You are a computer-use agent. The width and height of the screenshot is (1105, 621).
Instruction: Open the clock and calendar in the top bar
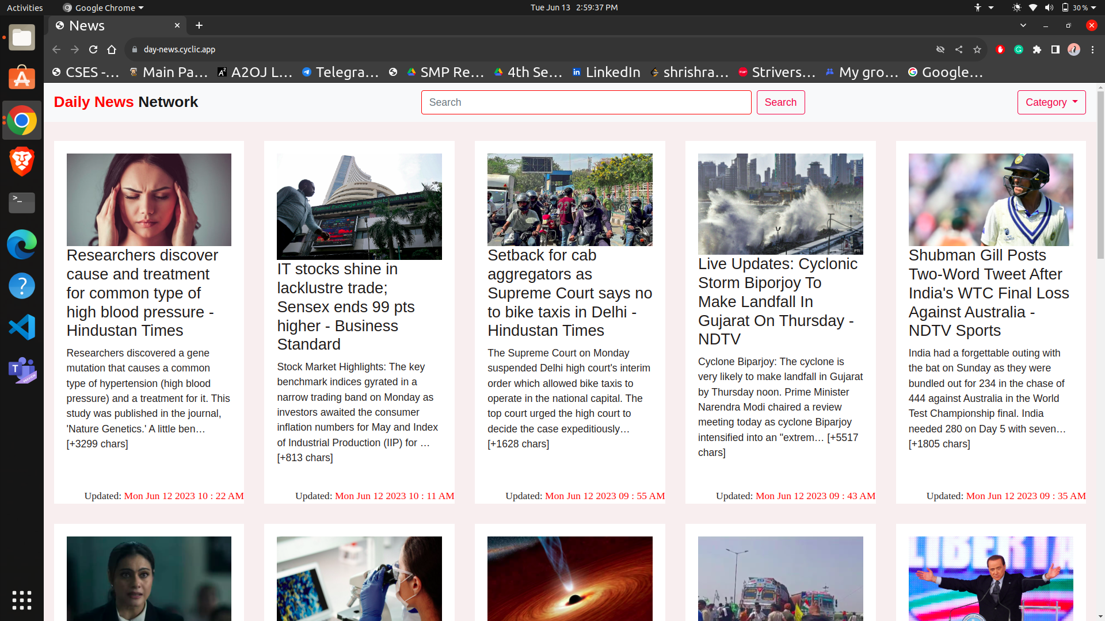tap(574, 7)
